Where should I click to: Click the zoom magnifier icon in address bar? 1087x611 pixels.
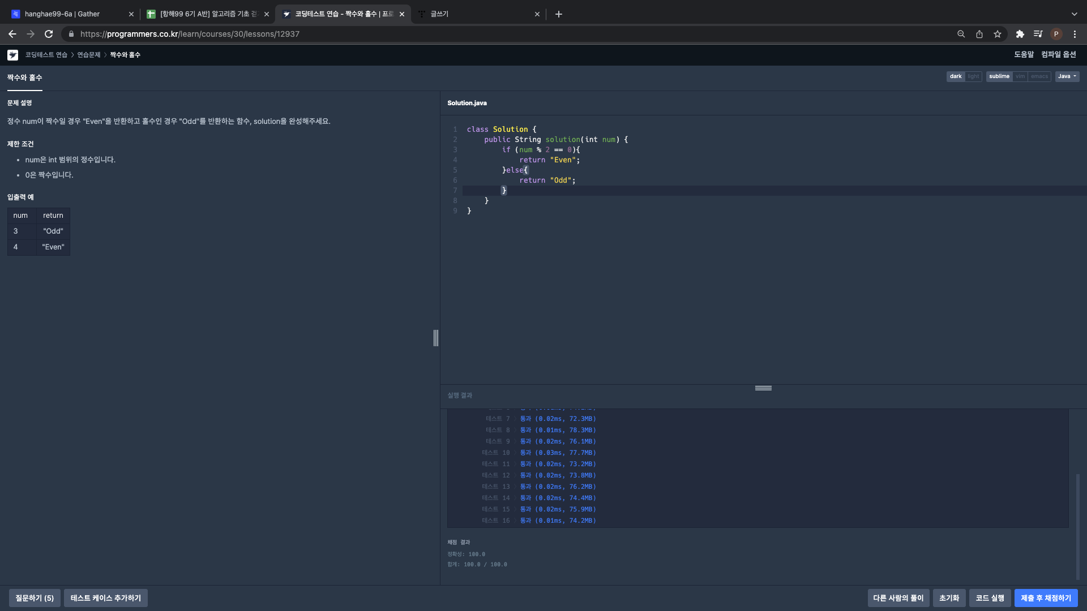(x=961, y=34)
